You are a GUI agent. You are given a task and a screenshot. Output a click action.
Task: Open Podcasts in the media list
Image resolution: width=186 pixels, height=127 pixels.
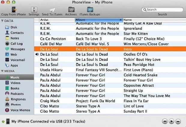click(x=17, y=94)
